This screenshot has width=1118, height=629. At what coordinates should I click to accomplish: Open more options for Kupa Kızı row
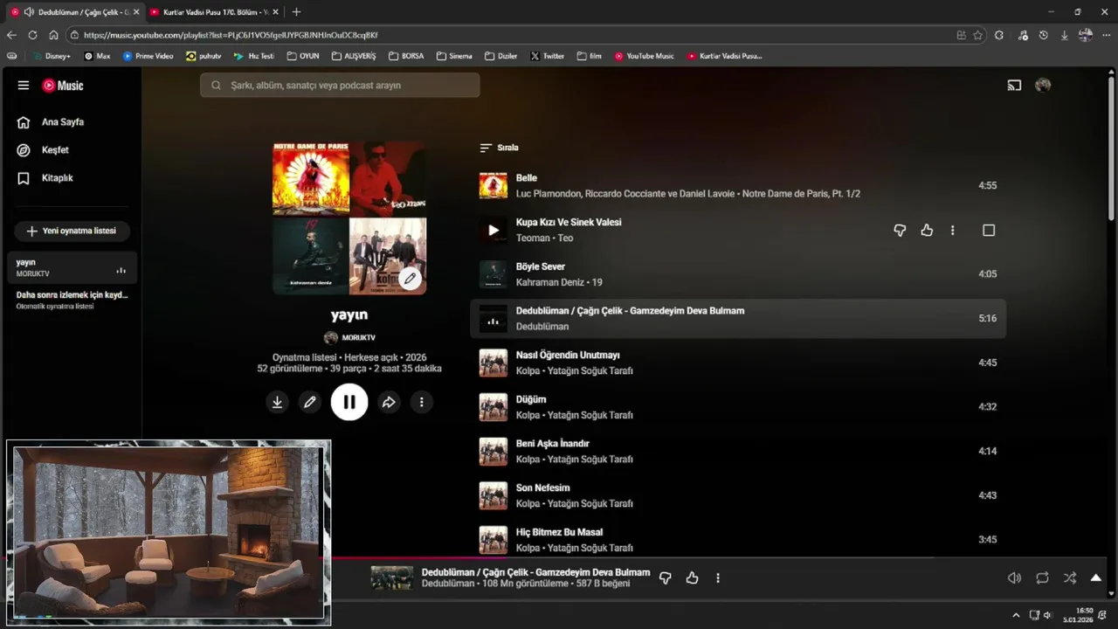tap(953, 231)
